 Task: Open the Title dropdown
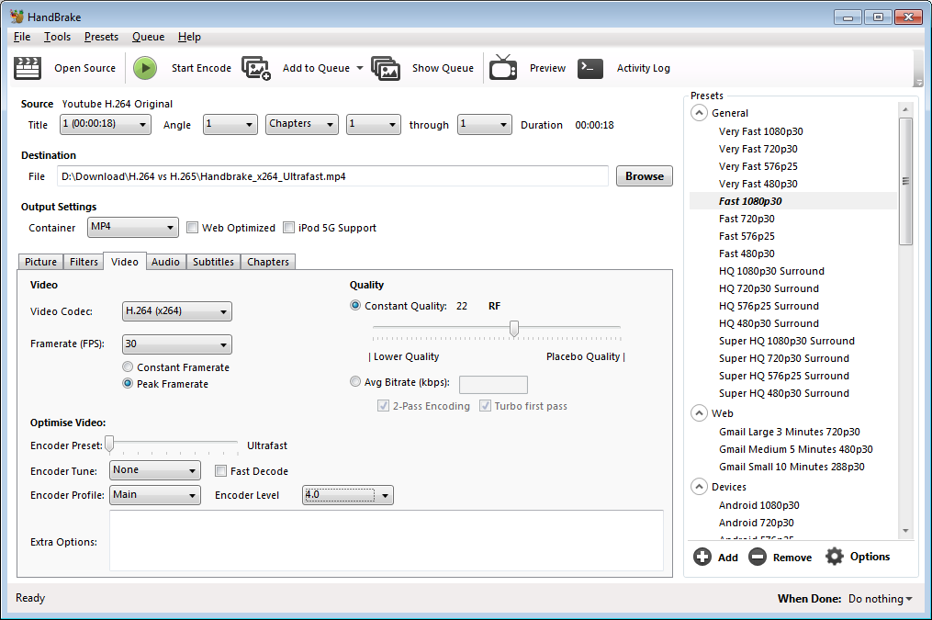pos(106,124)
